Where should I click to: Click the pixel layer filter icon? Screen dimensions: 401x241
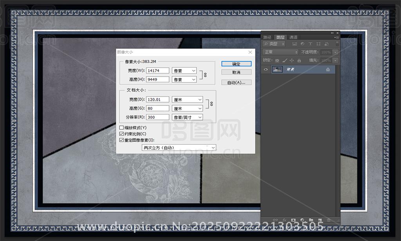294,44
